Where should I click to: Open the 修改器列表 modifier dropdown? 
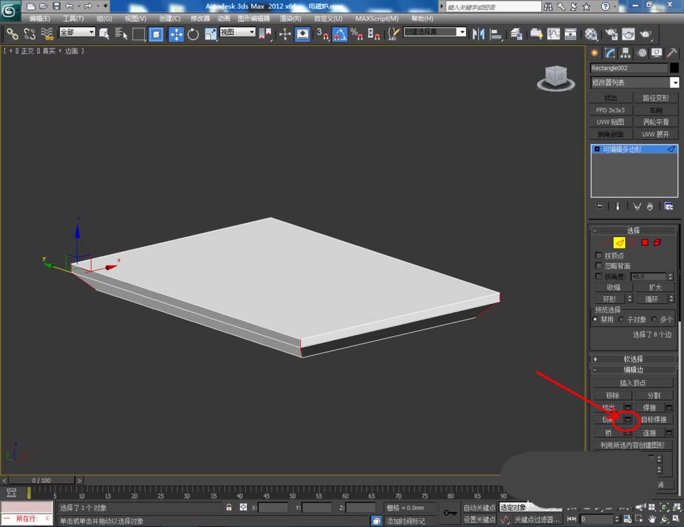pos(635,83)
